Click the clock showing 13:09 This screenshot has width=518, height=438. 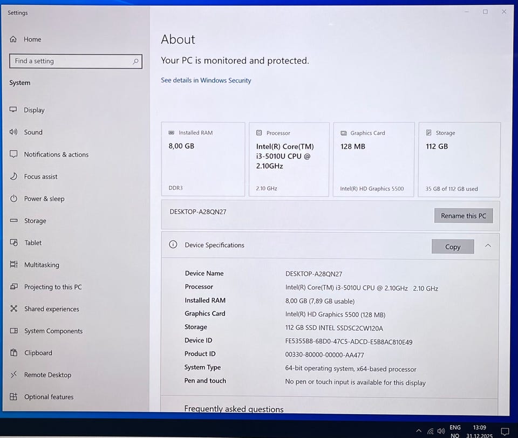pos(479,427)
